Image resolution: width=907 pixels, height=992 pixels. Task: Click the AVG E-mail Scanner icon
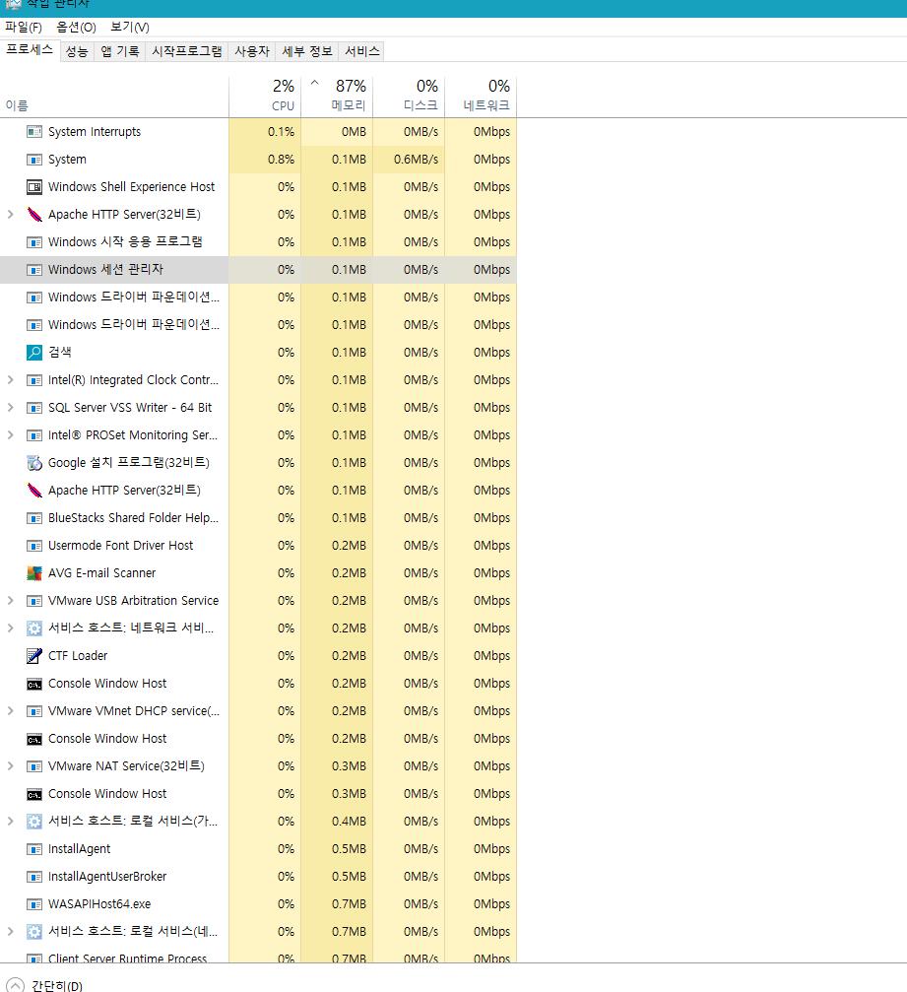coord(34,572)
